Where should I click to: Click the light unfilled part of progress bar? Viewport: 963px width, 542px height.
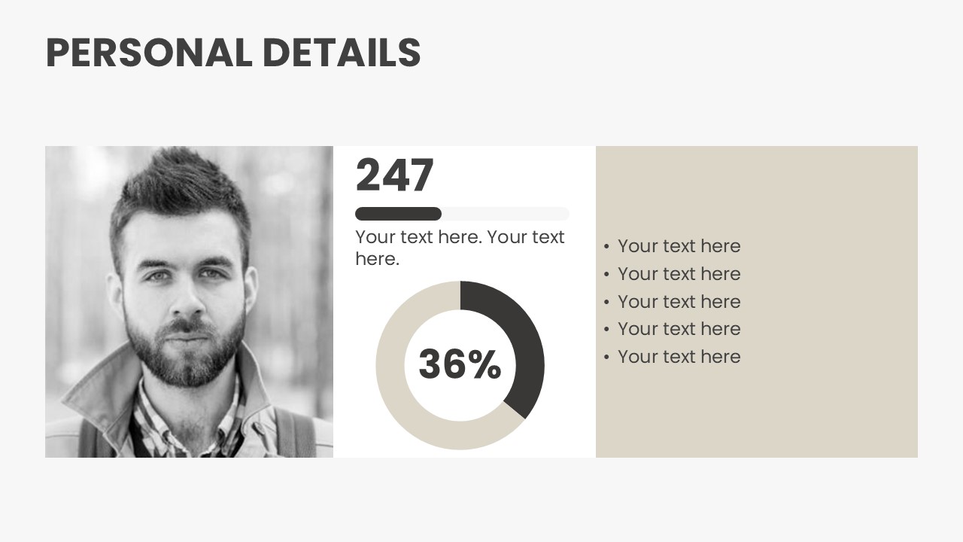point(506,214)
